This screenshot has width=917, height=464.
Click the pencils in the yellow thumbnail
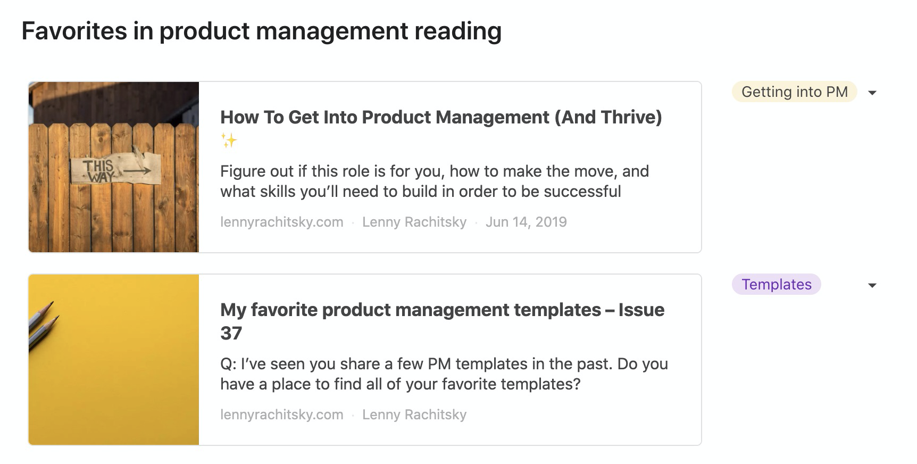tap(44, 325)
